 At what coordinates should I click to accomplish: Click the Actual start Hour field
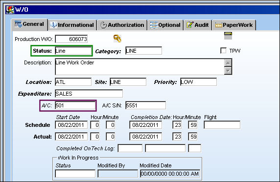[95, 137]
